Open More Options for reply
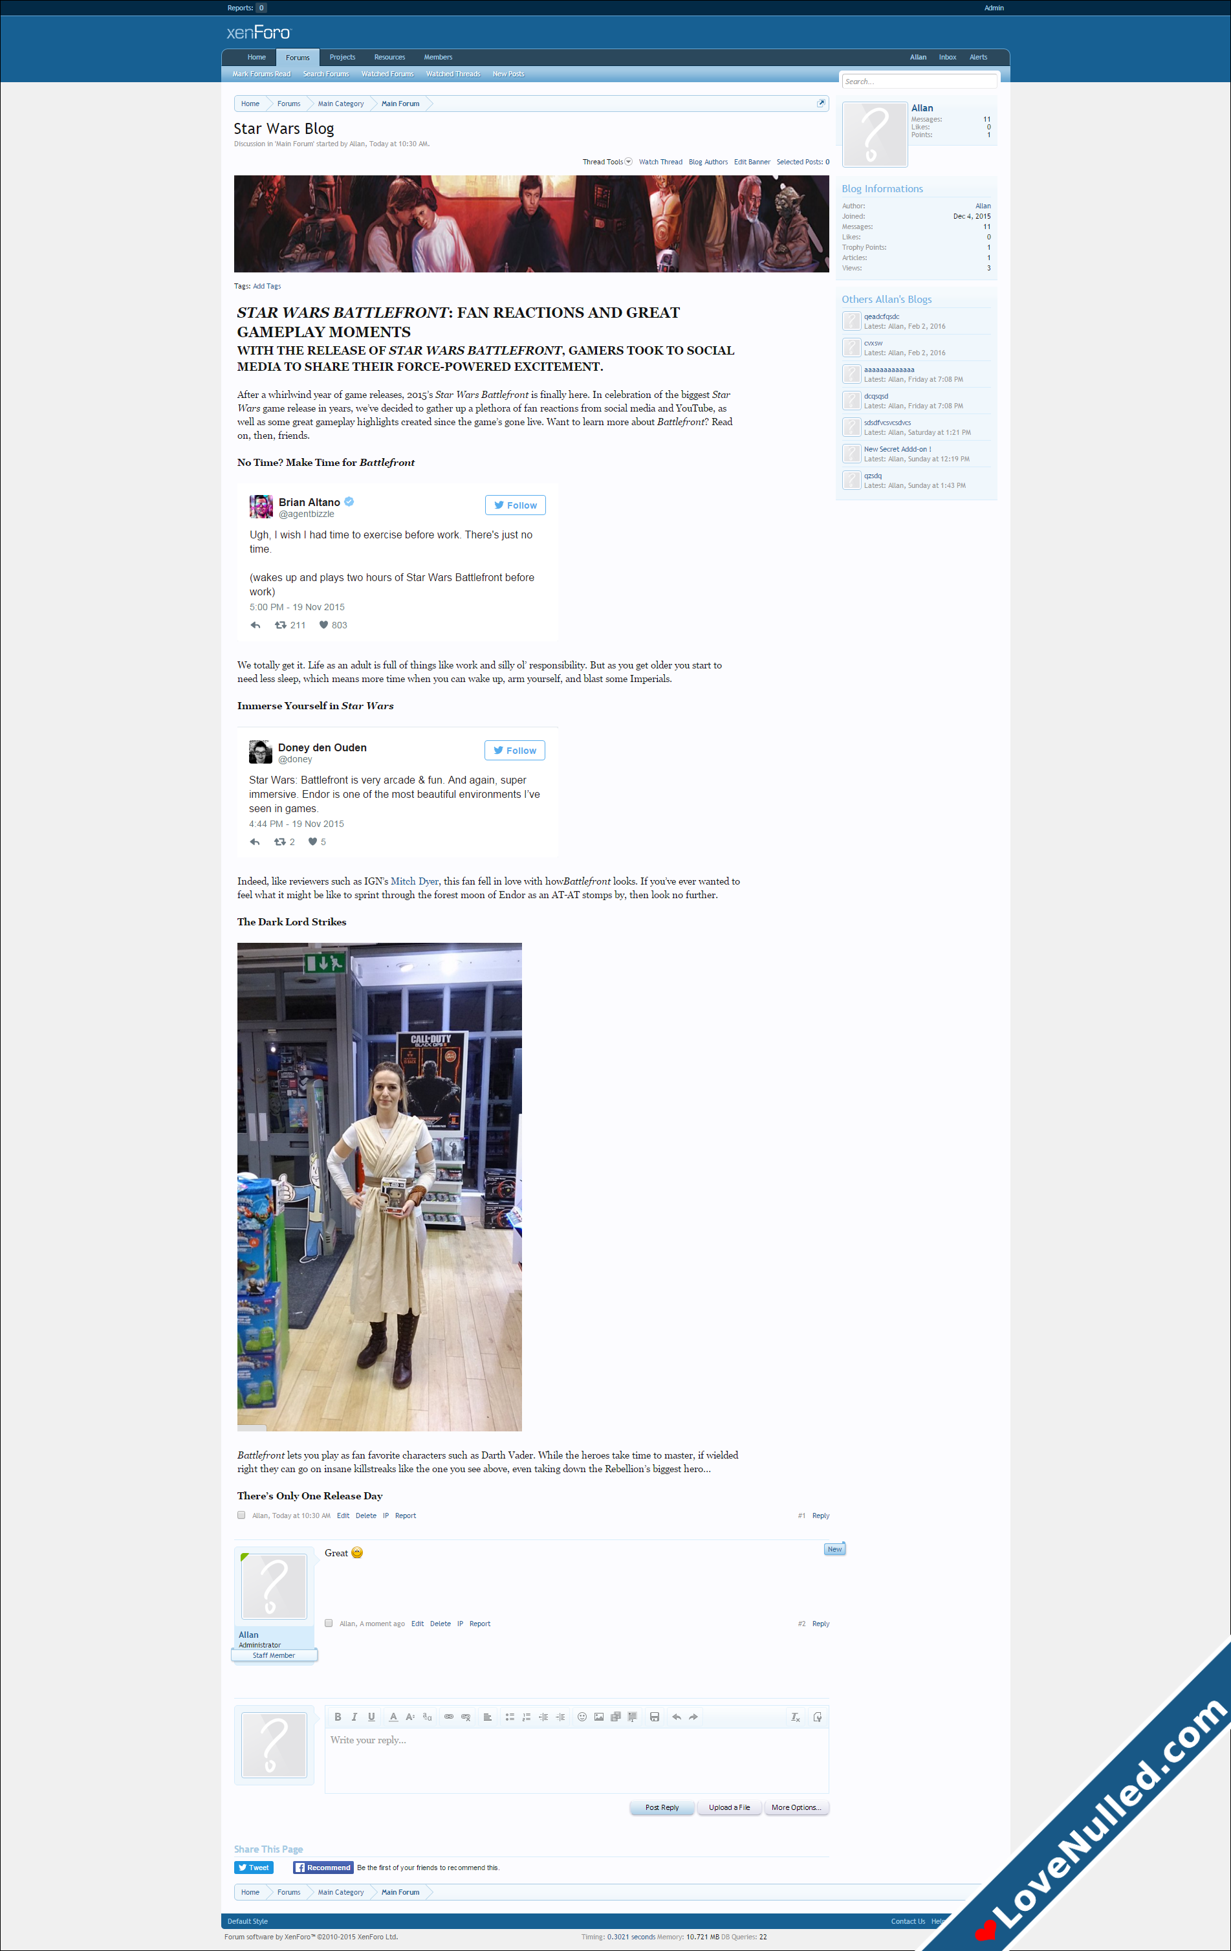The width and height of the screenshot is (1231, 1951). tap(796, 1807)
